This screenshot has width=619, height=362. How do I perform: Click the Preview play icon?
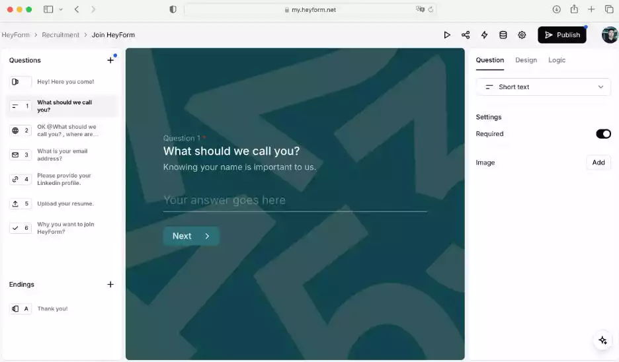point(447,35)
